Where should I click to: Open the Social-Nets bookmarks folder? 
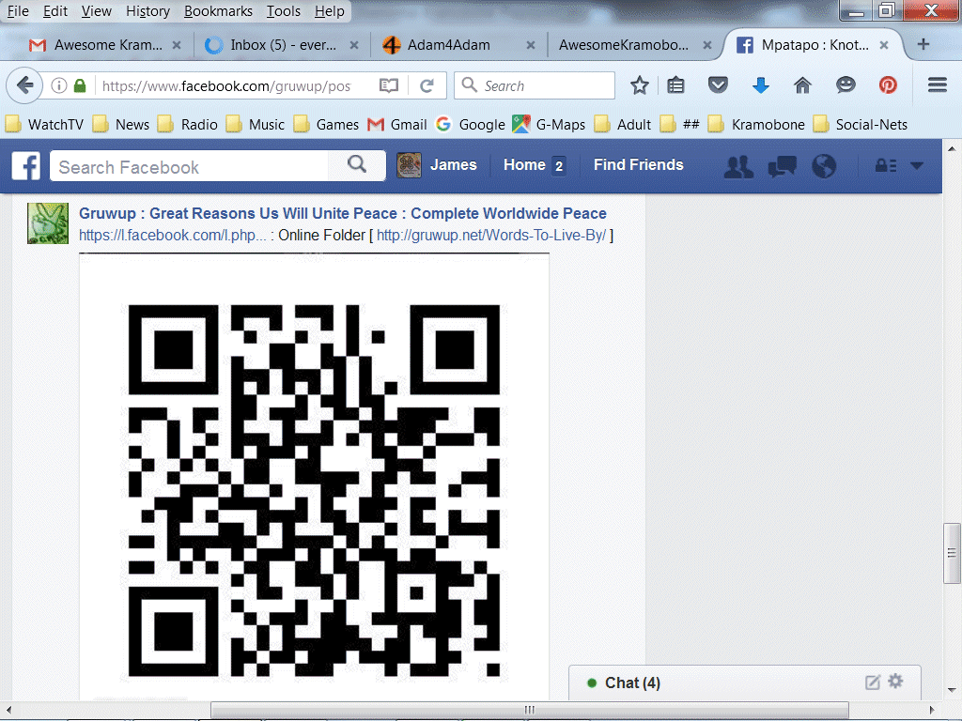pyautogui.click(x=861, y=125)
